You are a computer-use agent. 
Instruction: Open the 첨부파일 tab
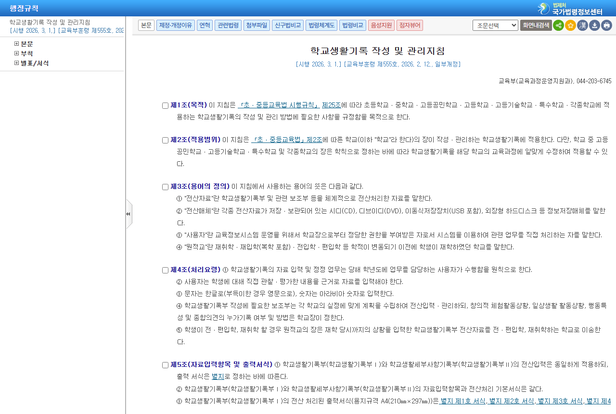(257, 26)
